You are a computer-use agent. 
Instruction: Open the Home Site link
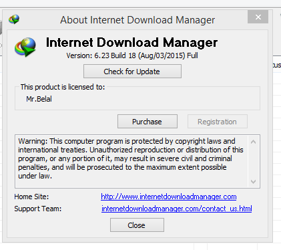click(x=169, y=197)
